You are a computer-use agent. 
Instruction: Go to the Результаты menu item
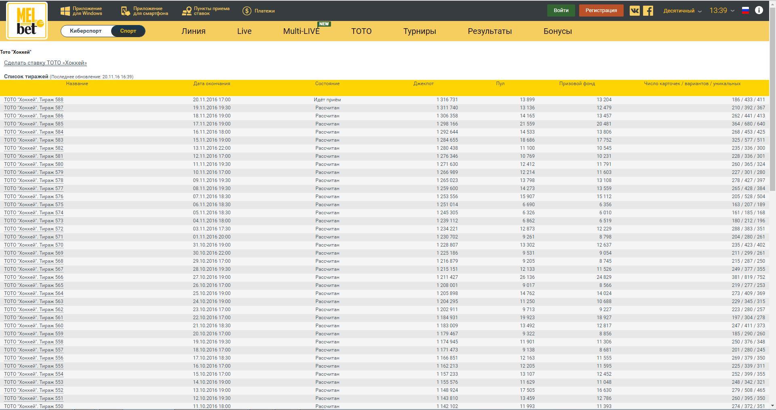point(489,31)
